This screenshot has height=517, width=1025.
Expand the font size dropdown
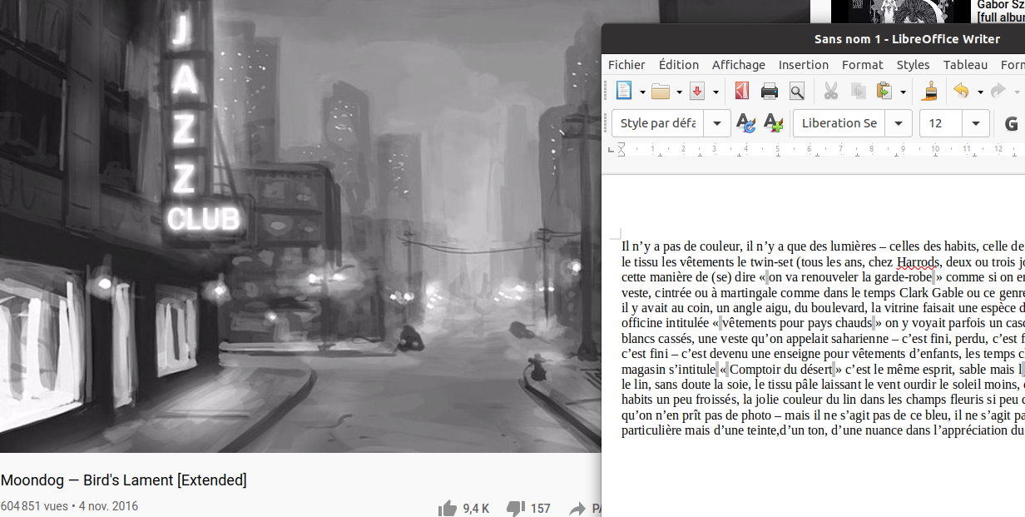click(x=975, y=123)
